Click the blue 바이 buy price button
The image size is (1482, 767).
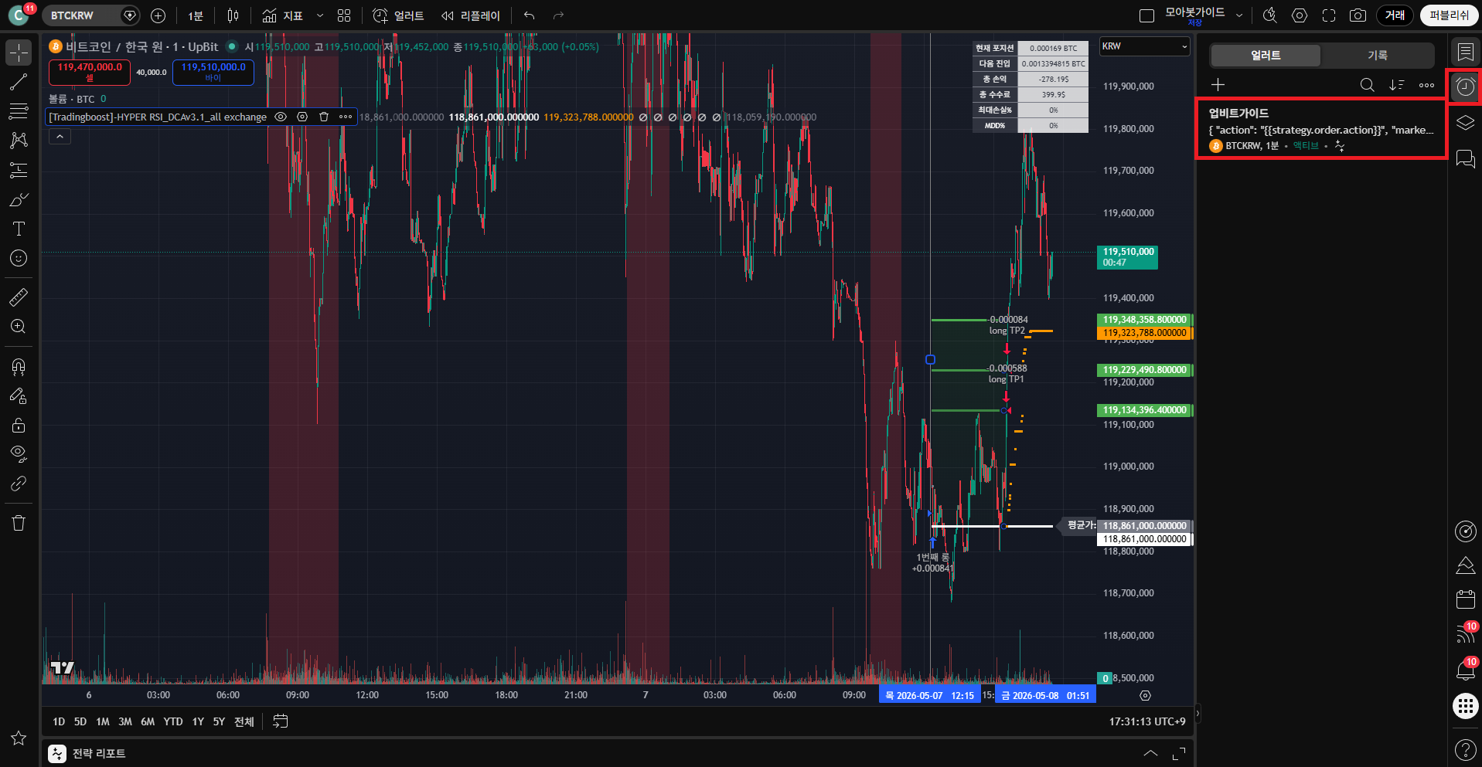[x=213, y=72]
